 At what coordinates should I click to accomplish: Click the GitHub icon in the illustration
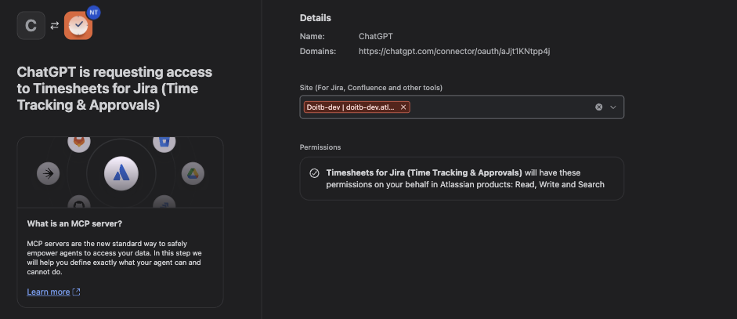click(x=79, y=202)
